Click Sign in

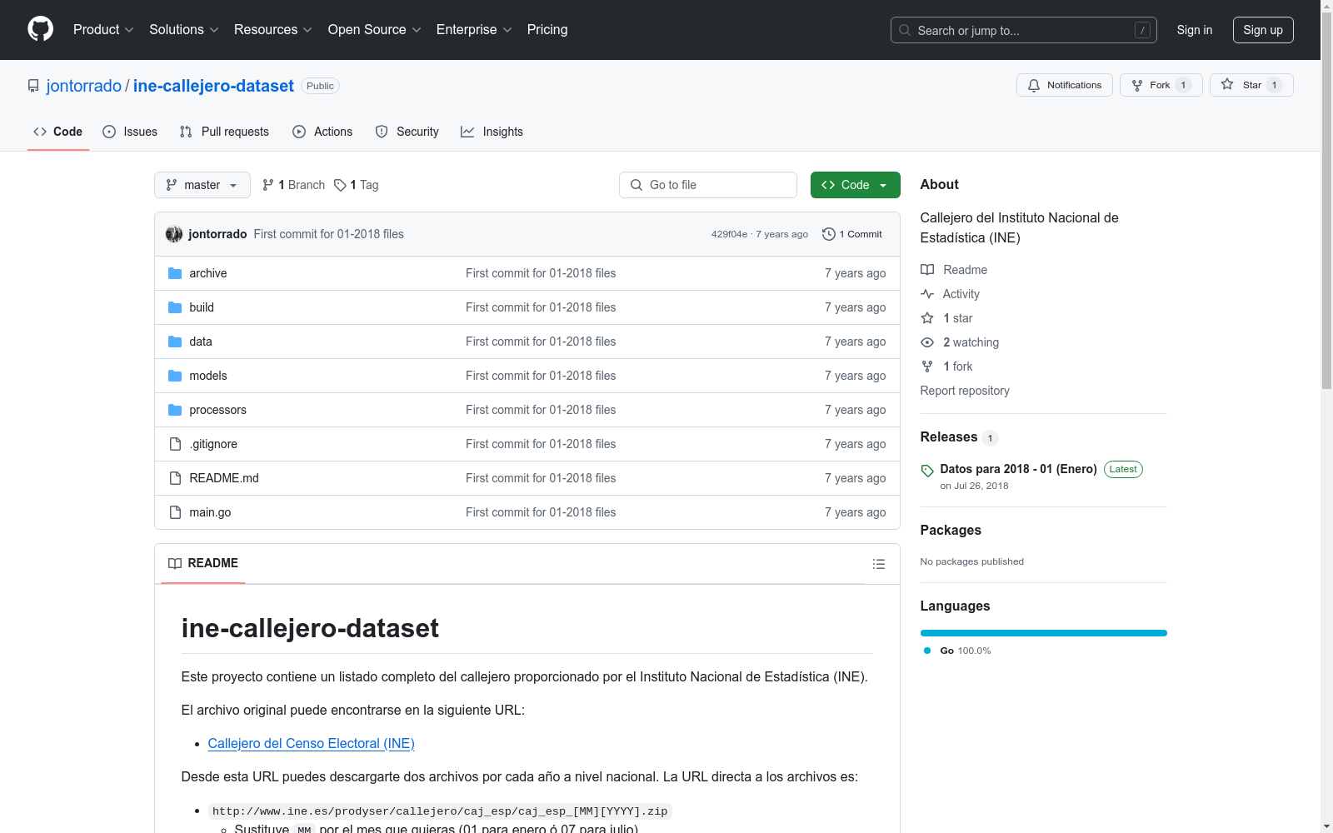[x=1194, y=30]
